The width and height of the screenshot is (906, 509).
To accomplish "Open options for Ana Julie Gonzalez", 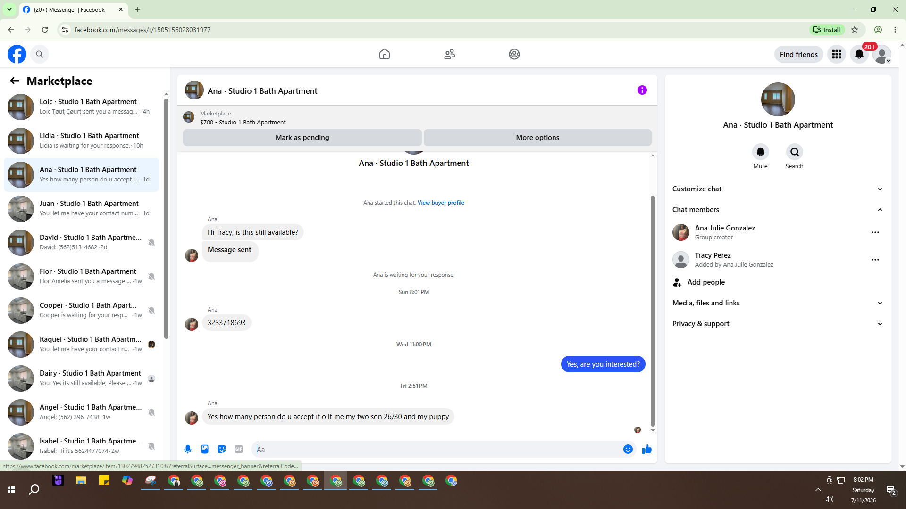I will pyautogui.click(x=875, y=232).
